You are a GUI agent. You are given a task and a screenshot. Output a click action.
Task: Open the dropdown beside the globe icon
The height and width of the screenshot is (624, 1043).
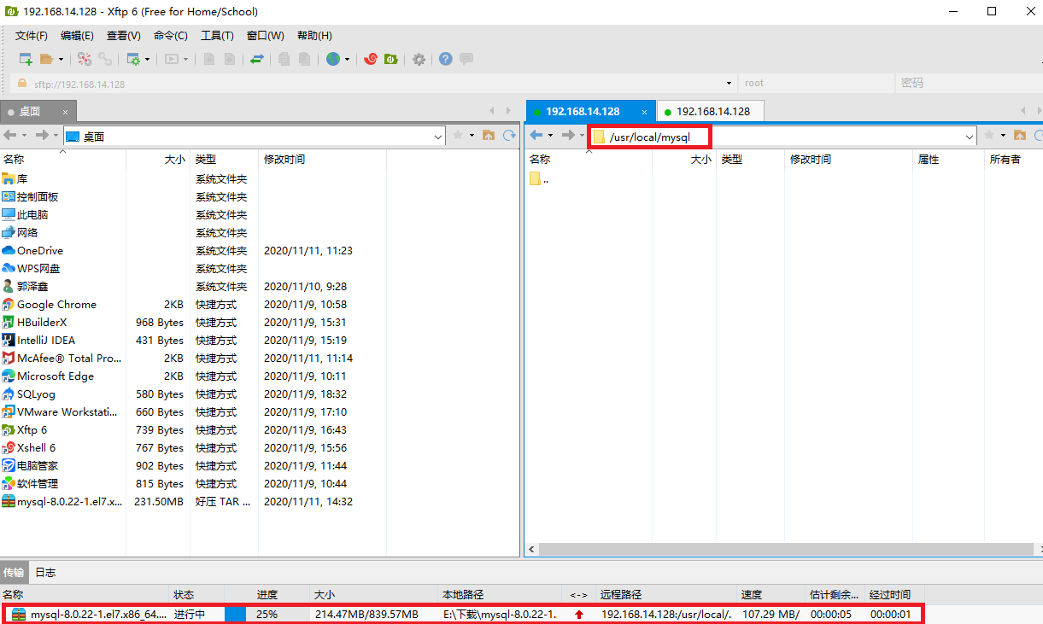(347, 59)
